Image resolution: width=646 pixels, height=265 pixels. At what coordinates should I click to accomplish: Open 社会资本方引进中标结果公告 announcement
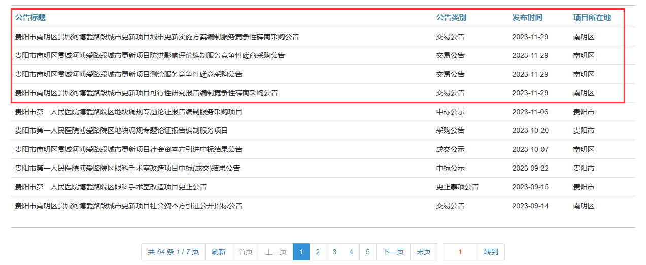pyautogui.click(x=128, y=149)
